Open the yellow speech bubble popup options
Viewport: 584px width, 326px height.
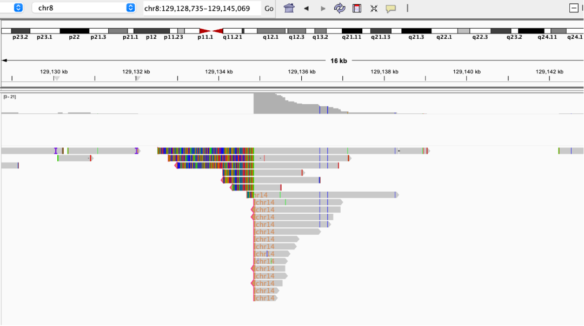(x=390, y=9)
